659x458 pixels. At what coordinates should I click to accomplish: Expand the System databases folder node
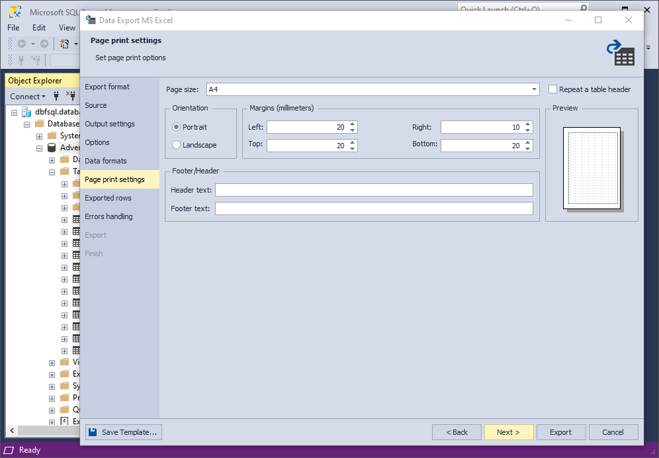click(x=40, y=136)
